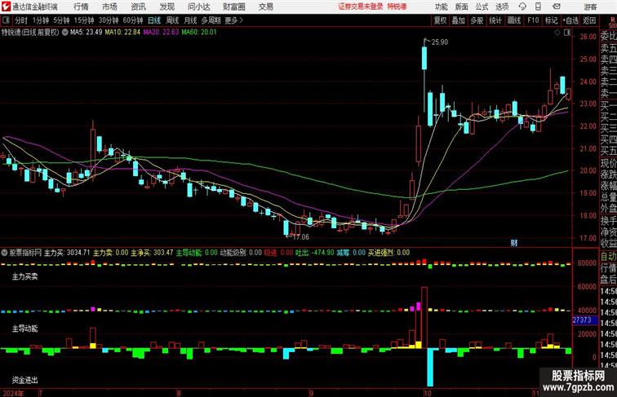The height and width of the screenshot is (397, 617).
Task: Switch to 1分钟 chart period
Action: coord(41,20)
